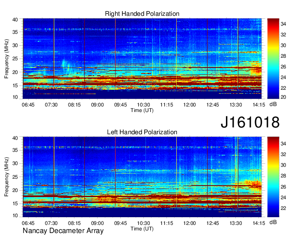Click 10 MHz frequency tick on Left Handed plot

pyautogui.click(x=15, y=215)
